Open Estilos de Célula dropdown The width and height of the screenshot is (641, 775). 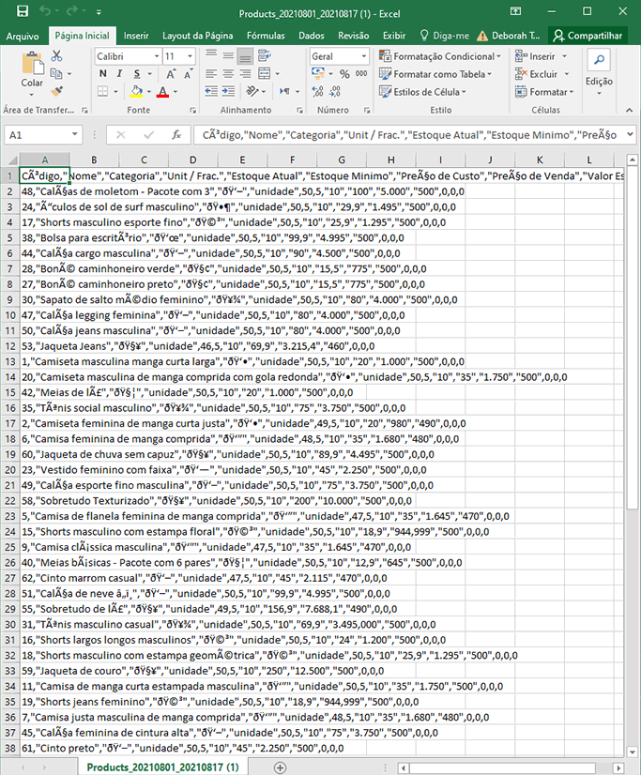pyautogui.click(x=422, y=92)
